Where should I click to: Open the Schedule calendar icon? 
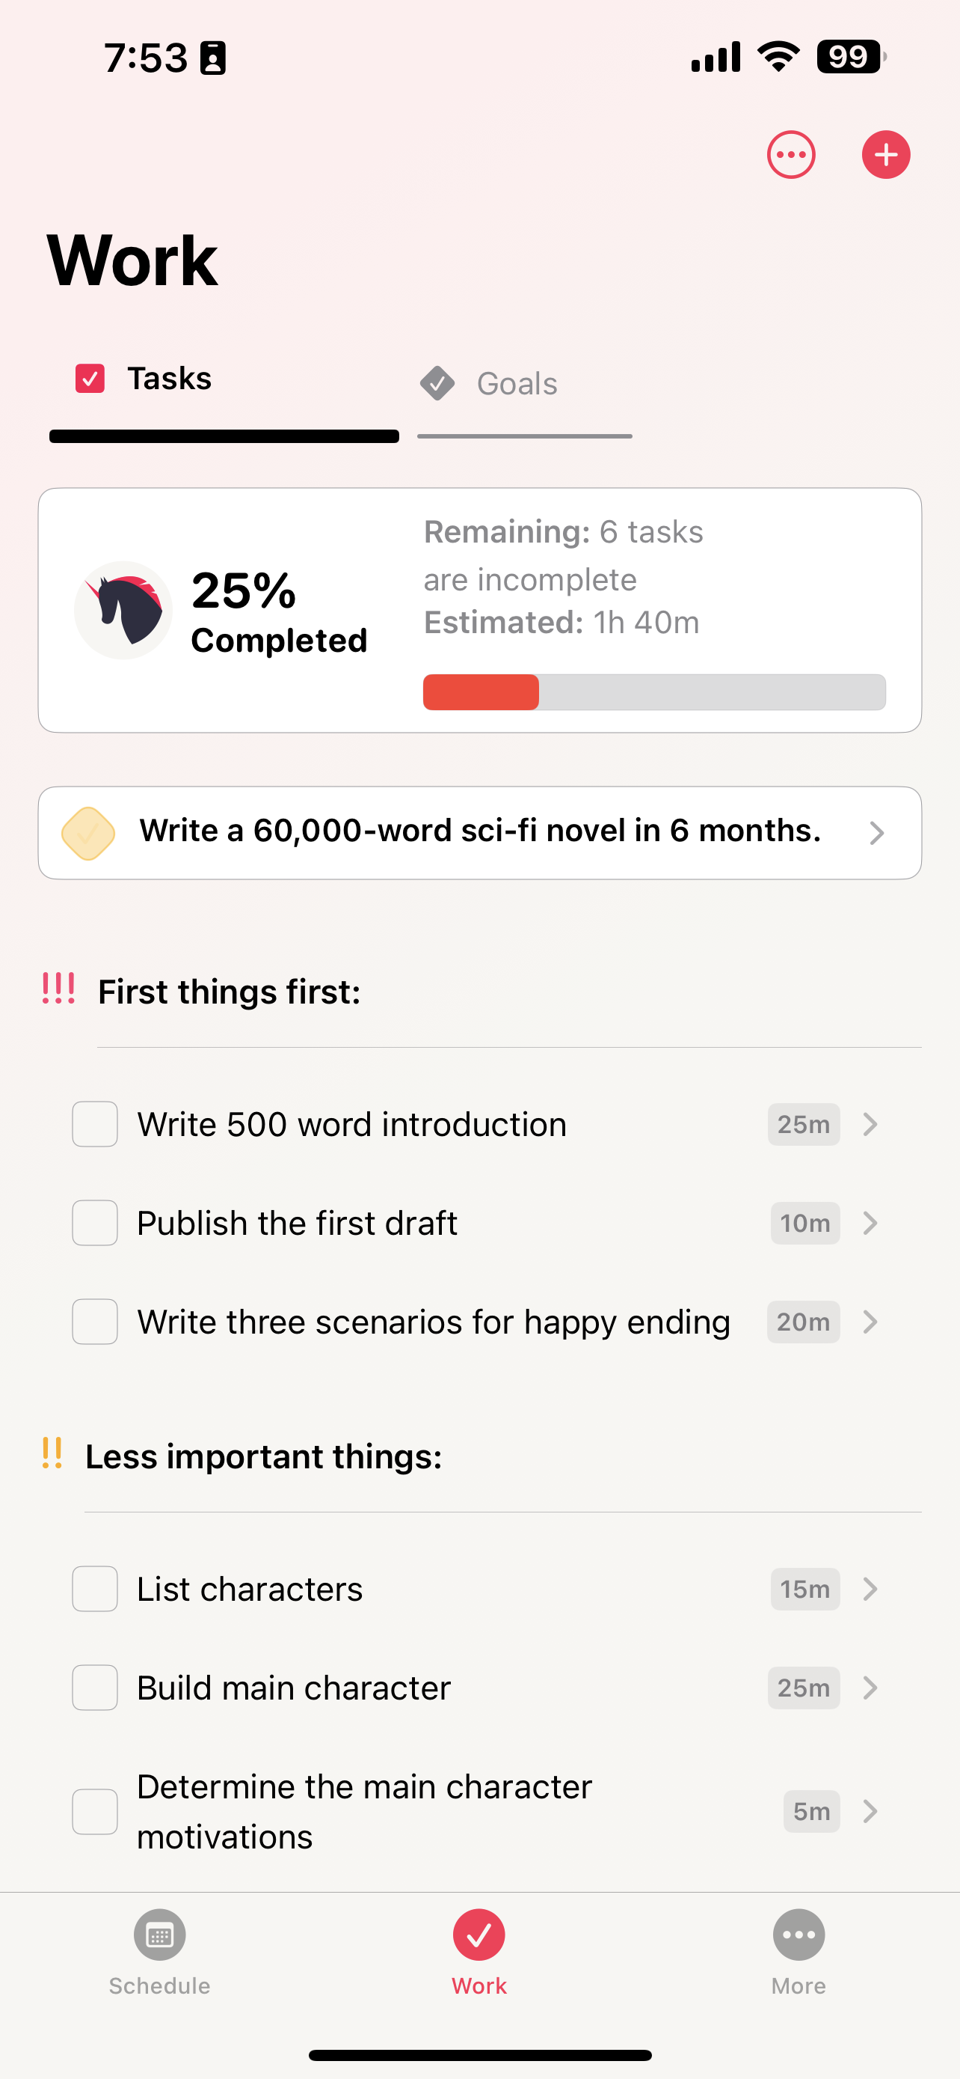(159, 1935)
